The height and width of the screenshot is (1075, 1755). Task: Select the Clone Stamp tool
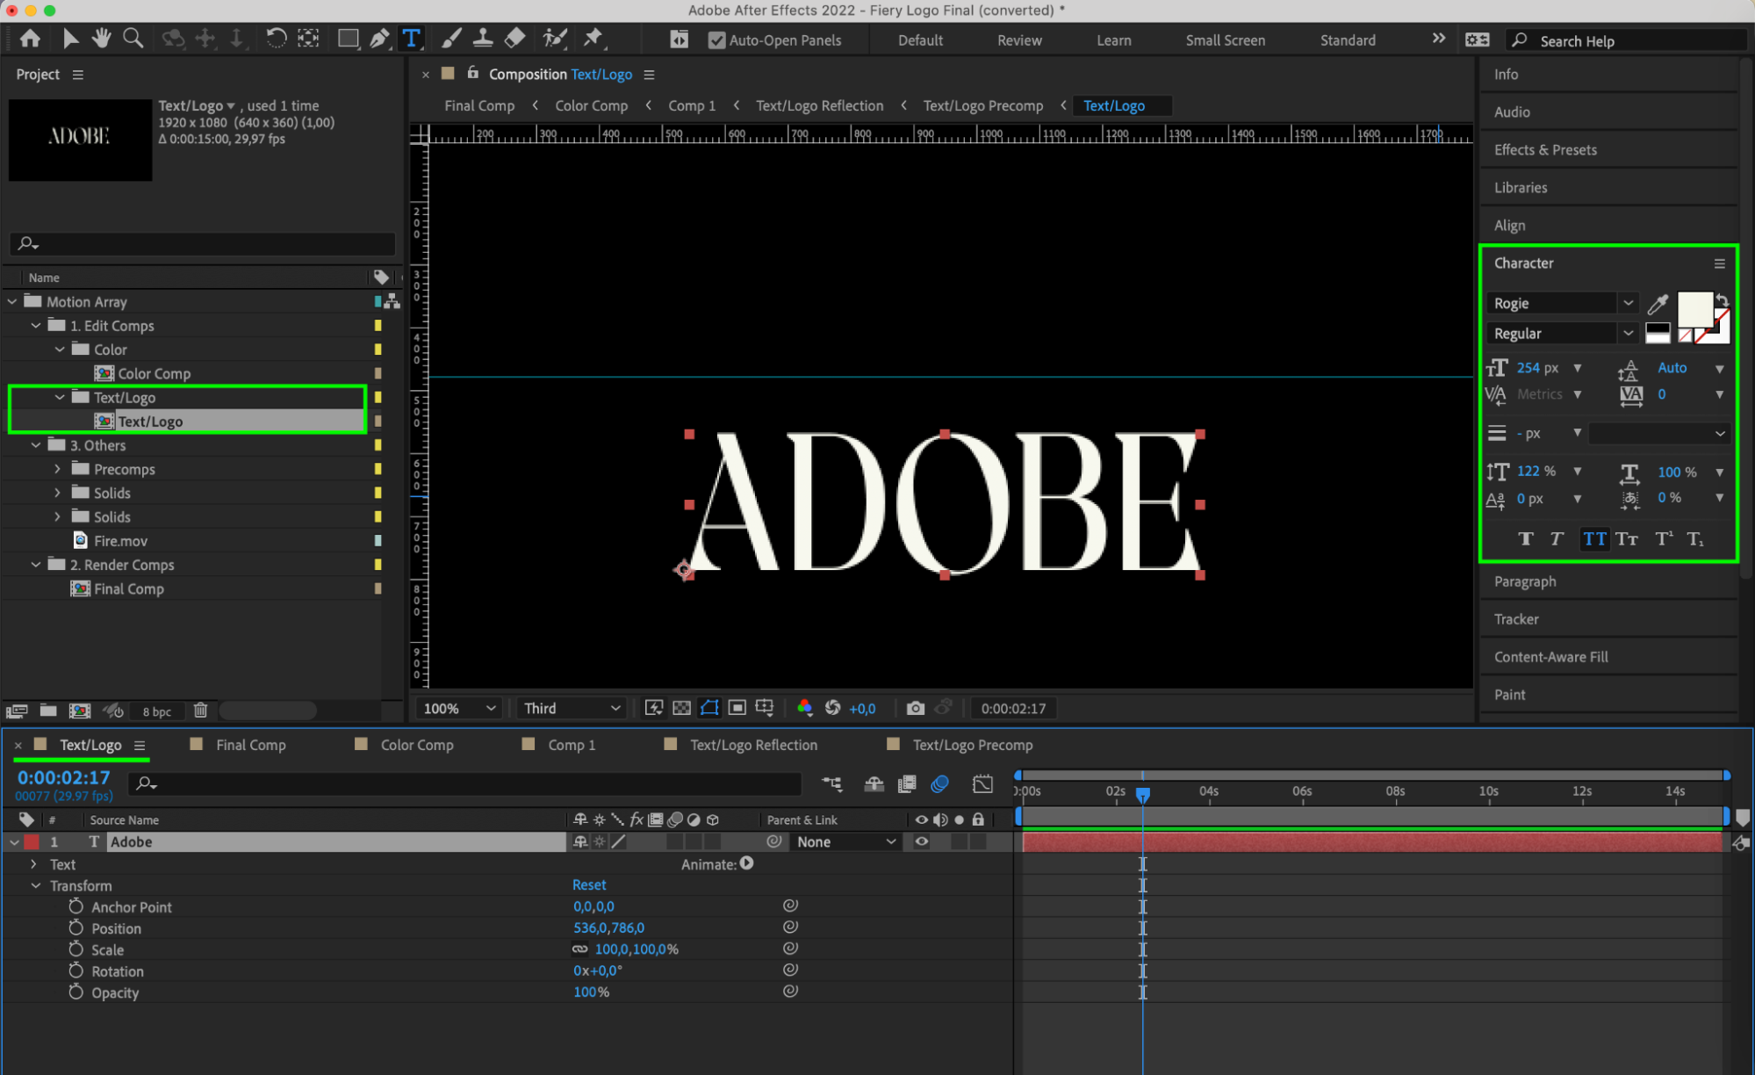click(483, 39)
